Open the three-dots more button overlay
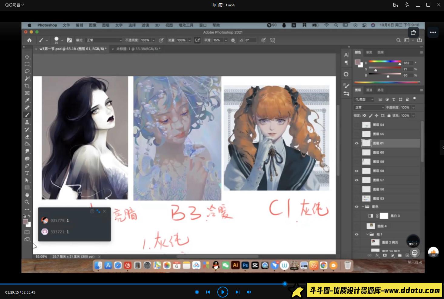Image resolution: width=444 pixels, height=299 pixels. [433, 32]
